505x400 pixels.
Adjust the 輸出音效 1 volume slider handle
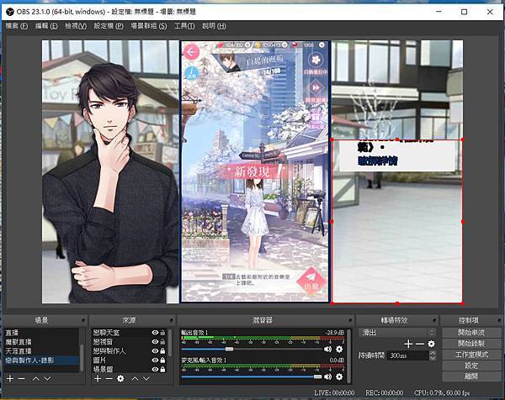(229, 350)
